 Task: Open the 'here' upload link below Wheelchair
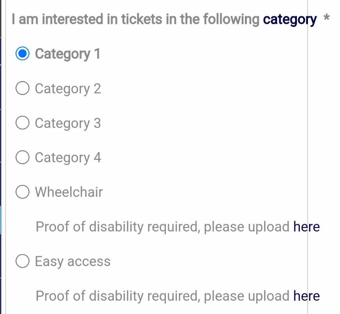307,227
